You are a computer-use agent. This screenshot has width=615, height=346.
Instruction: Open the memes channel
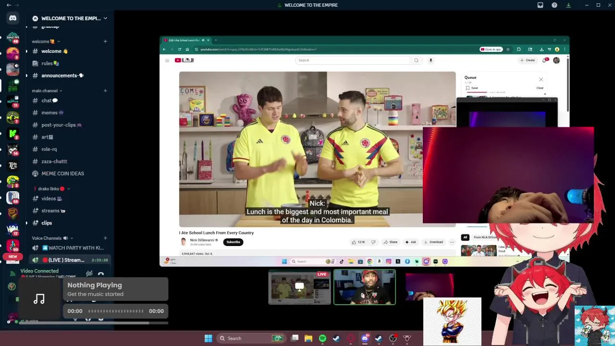pyautogui.click(x=69, y=112)
